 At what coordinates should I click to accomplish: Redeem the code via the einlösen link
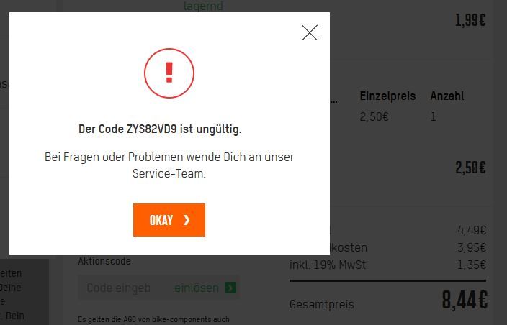(x=197, y=288)
